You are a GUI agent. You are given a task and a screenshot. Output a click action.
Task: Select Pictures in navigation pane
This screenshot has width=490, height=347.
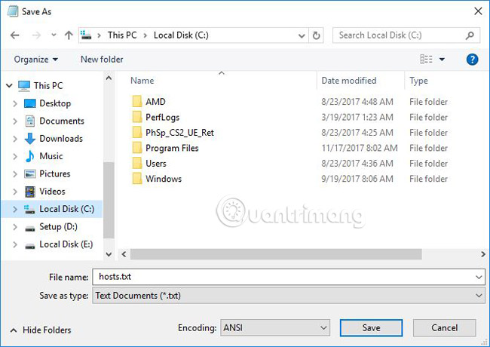point(55,173)
